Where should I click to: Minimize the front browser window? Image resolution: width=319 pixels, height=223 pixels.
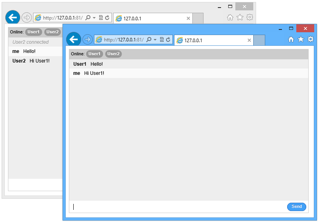point(280,29)
